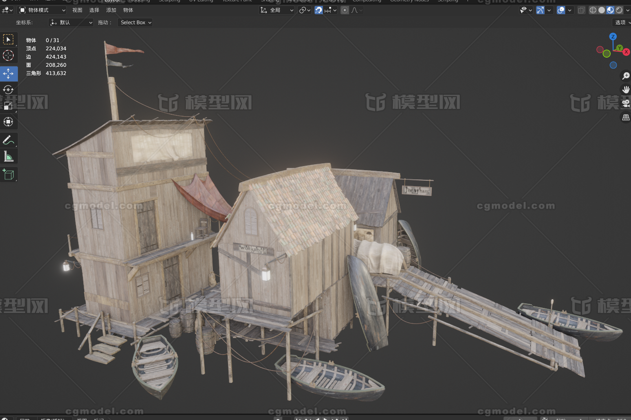Click the unlabeled negative Y axis dot
Screen dimensions: 631x420
click(607, 54)
